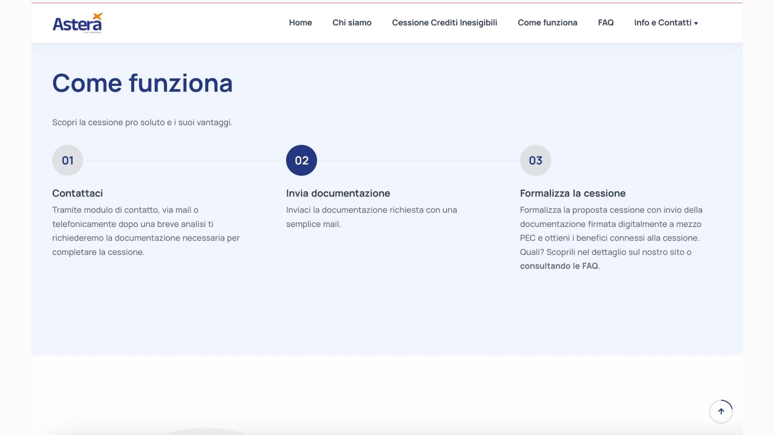Follow the 'consultando le FAQ' link
774x435 pixels.
coord(559,266)
